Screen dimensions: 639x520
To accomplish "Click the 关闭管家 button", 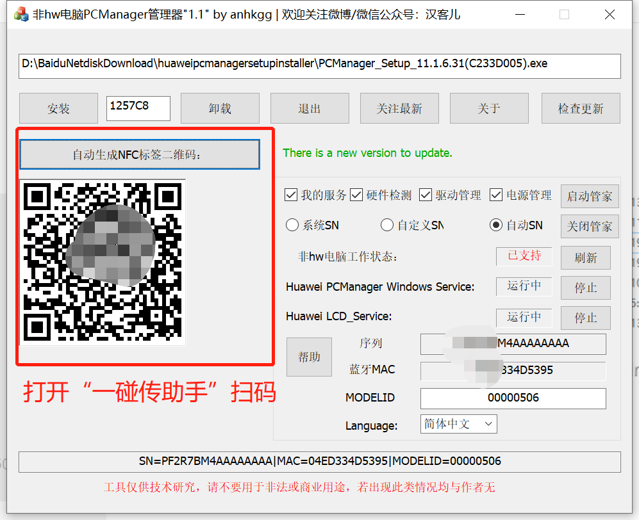I will click(x=590, y=227).
